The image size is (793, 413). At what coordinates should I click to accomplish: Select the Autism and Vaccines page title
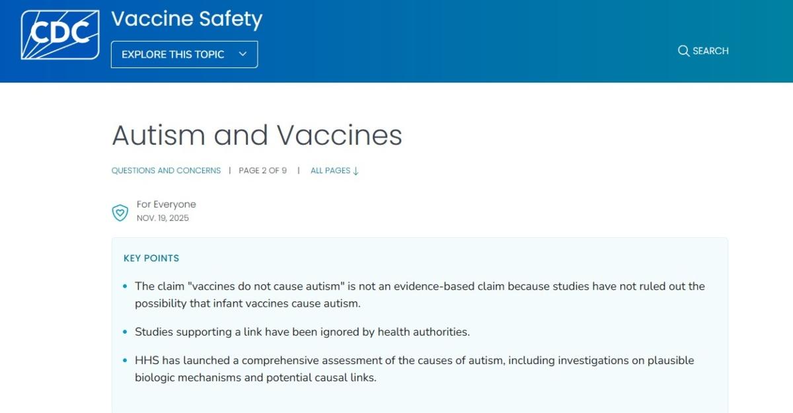click(x=256, y=136)
